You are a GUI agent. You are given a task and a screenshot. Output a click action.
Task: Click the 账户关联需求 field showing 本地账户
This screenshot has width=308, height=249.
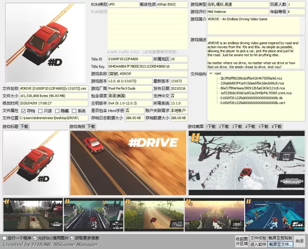click(179, 111)
